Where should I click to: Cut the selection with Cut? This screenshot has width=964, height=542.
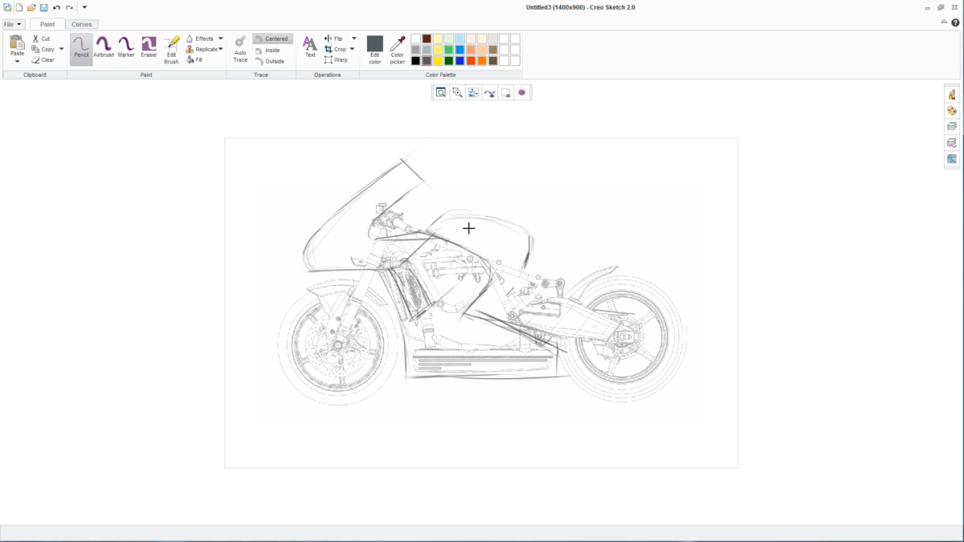pos(41,39)
